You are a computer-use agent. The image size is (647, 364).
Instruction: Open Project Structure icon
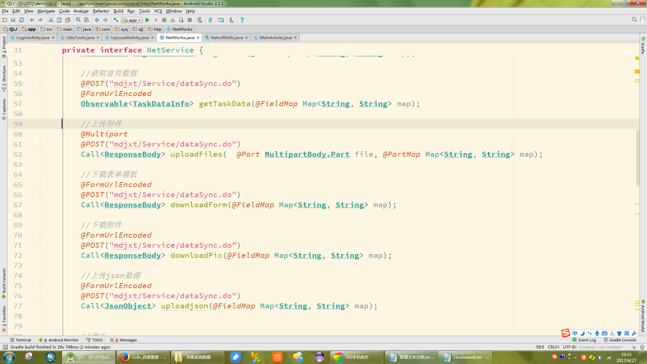(x=221, y=20)
